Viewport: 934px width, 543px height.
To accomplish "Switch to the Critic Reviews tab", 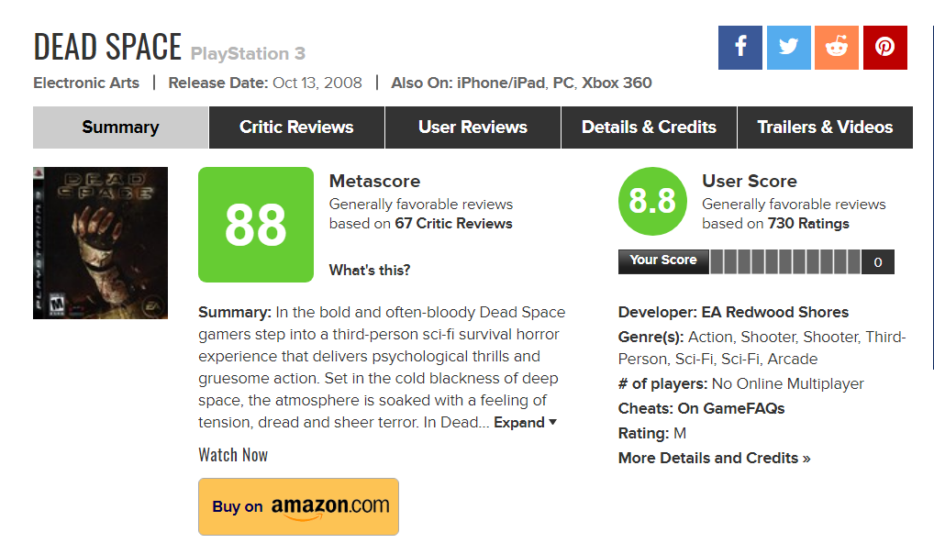I will click(296, 127).
